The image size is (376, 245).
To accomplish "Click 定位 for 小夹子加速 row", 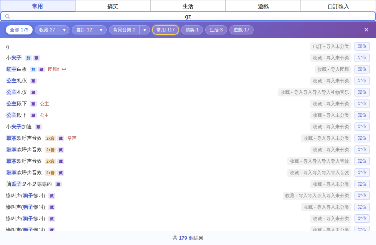I will click(x=362, y=127).
